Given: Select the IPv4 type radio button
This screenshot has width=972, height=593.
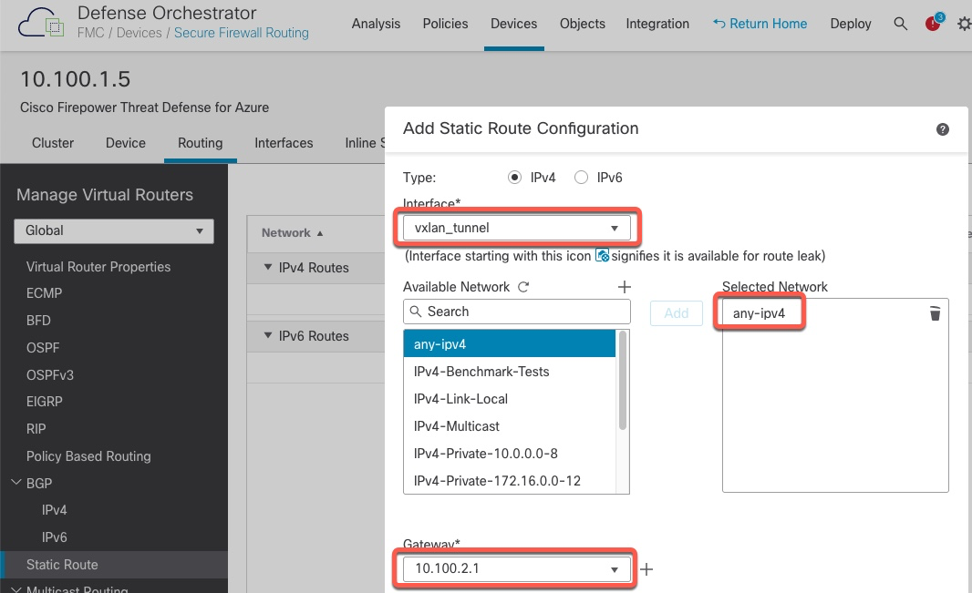Looking at the screenshot, I should click(x=514, y=178).
